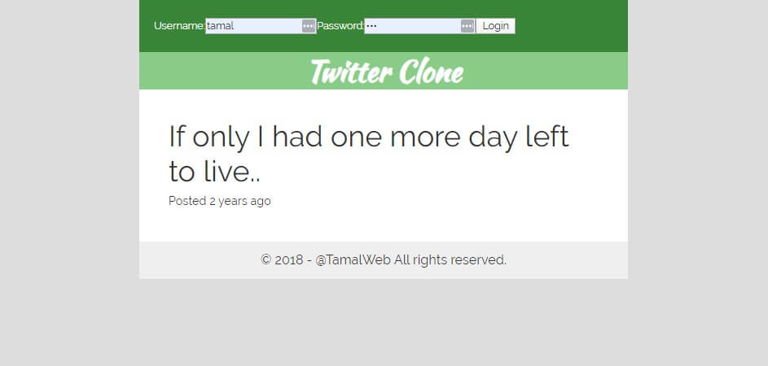Click the Username label text

179,26
